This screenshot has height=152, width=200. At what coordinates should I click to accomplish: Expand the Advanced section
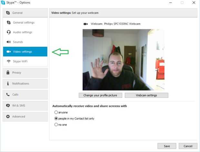[25, 117]
